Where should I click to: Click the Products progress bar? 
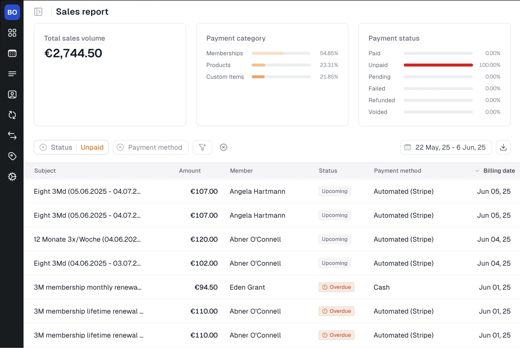coord(281,65)
